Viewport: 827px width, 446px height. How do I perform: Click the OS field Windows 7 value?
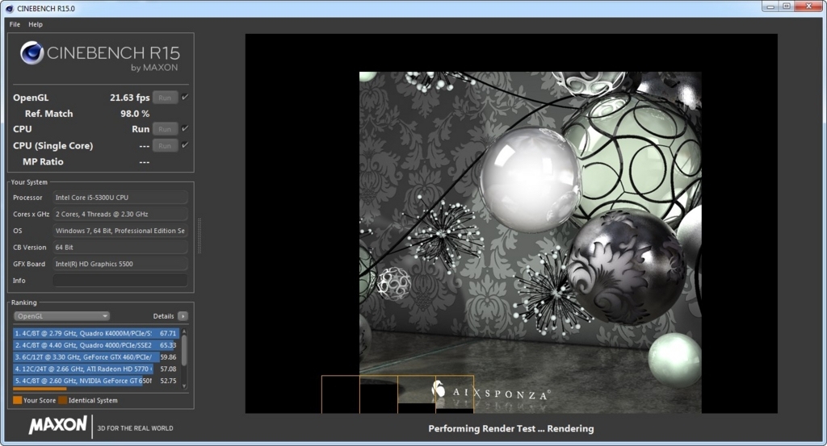point(120,231)
